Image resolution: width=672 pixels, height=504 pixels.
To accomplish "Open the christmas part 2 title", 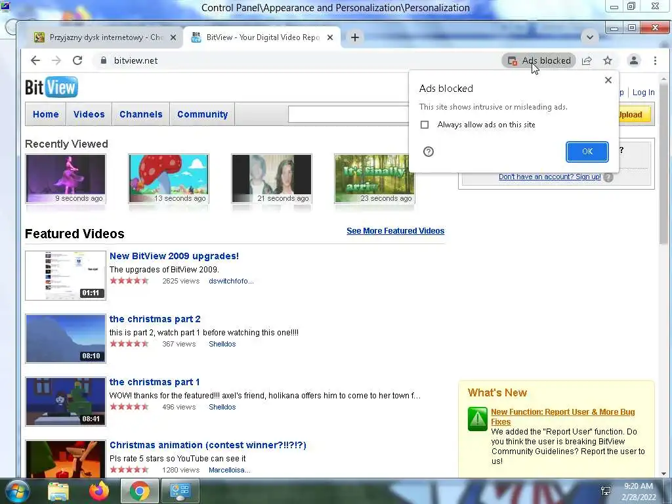I will click(155, 319).
